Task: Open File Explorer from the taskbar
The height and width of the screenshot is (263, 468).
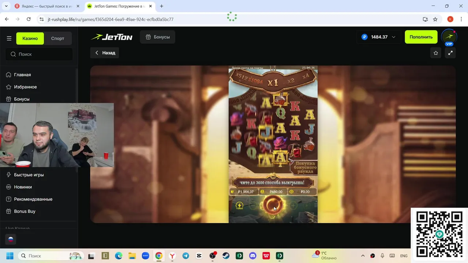Action: (x=132, y=256)
